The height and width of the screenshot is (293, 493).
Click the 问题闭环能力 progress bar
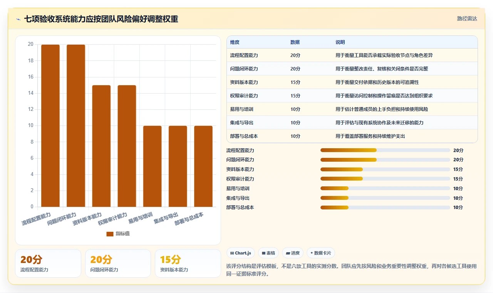coord(385,160)
